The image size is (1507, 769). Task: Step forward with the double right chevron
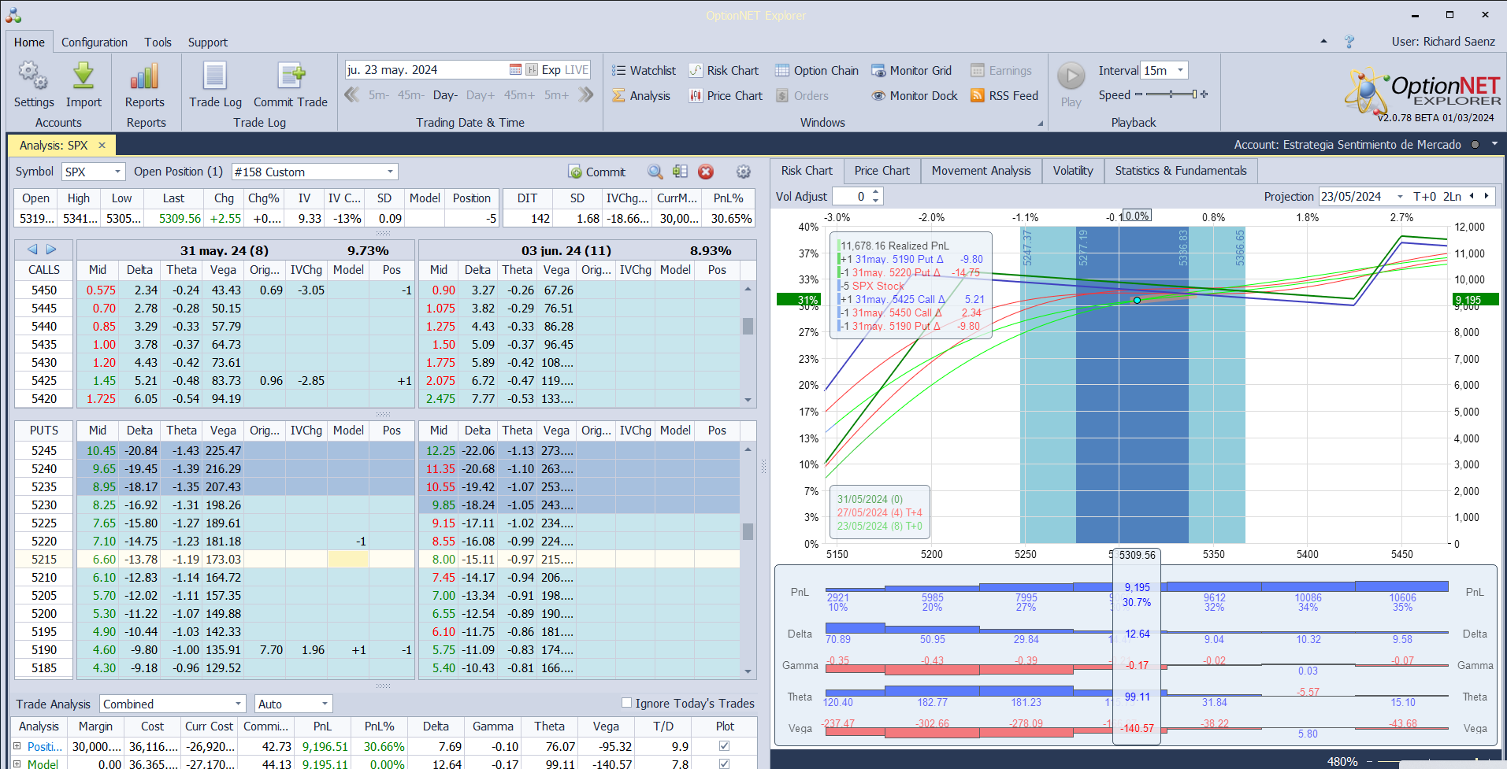[585, 95]
